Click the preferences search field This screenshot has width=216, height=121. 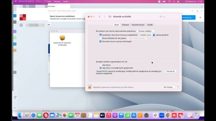tap(170, 16)
